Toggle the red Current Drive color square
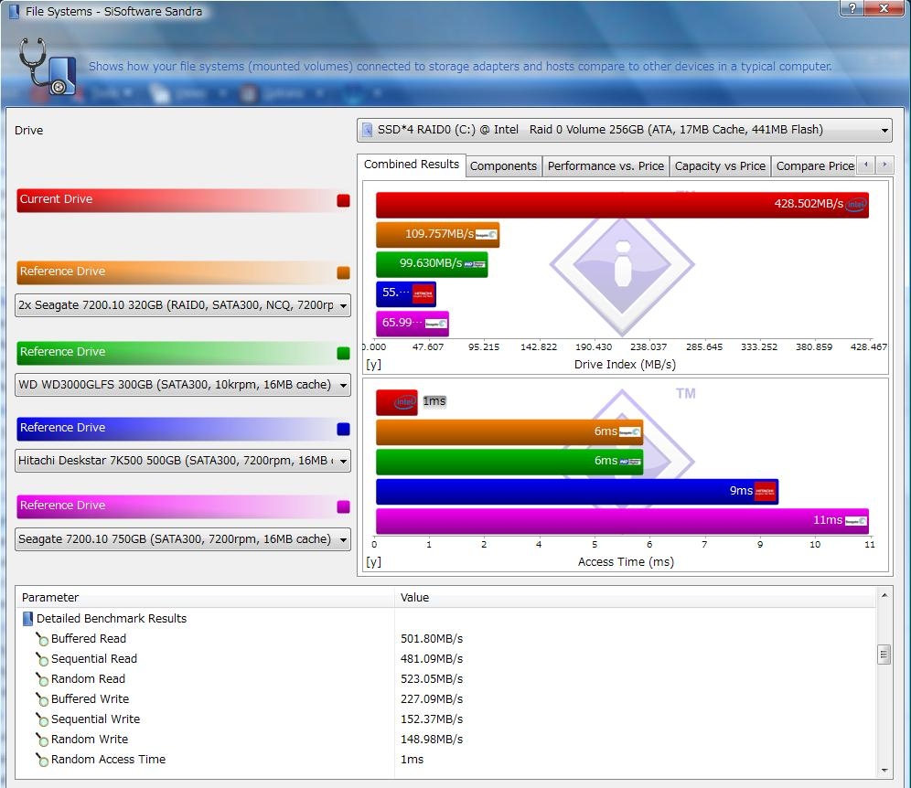Viewport: 911px width, 788px height. coord(343,200)
